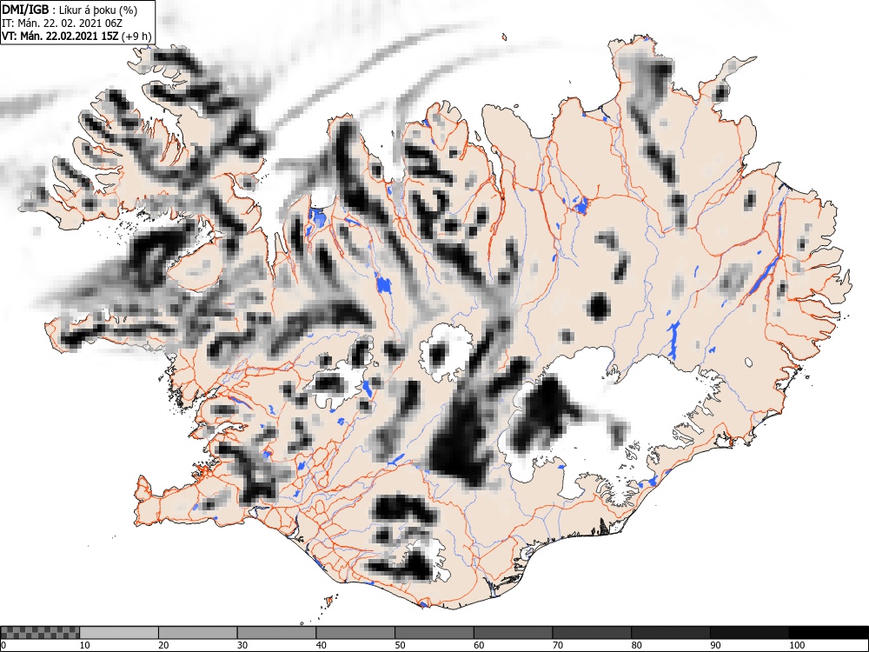Click the DMI/IGB fog probability title text
The image size is (869, 652).
pos(70,10)
